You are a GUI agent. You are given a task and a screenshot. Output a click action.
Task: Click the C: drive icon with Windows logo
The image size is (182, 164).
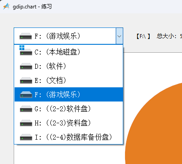click(x=26, y=51)
